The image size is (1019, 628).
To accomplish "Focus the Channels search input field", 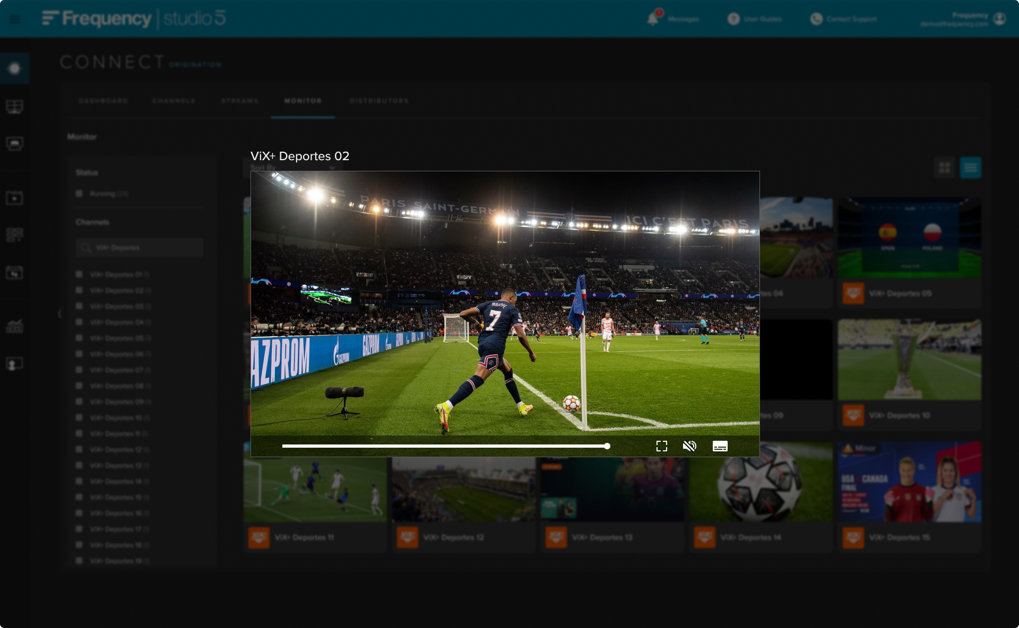I will pos(140,248).
